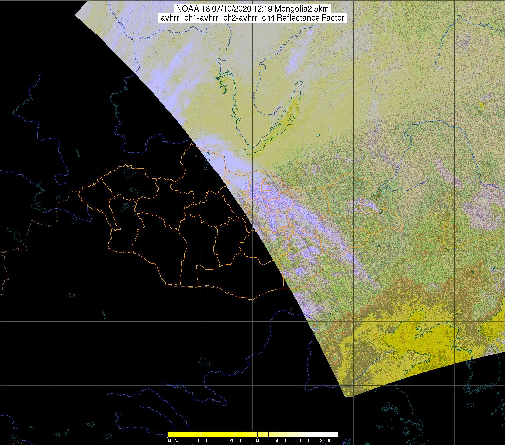Click the 'NOAA 18 07/10/2020 12:19 Mongolia2.5km' title line

(252, 8)
